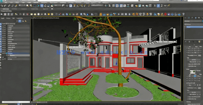Screen dimensions: 203x105
Task: Toggle the 3D Snaps button
Action: coord(74,6)
